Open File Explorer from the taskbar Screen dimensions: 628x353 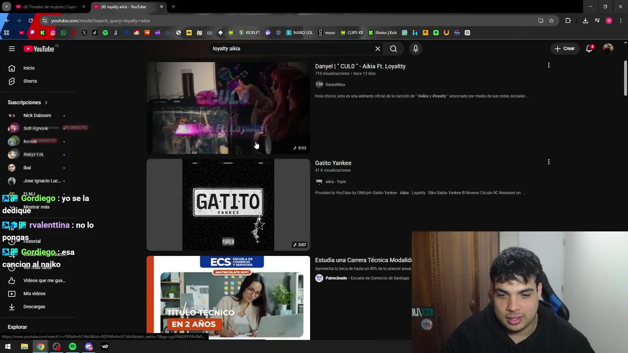[24, 347]
